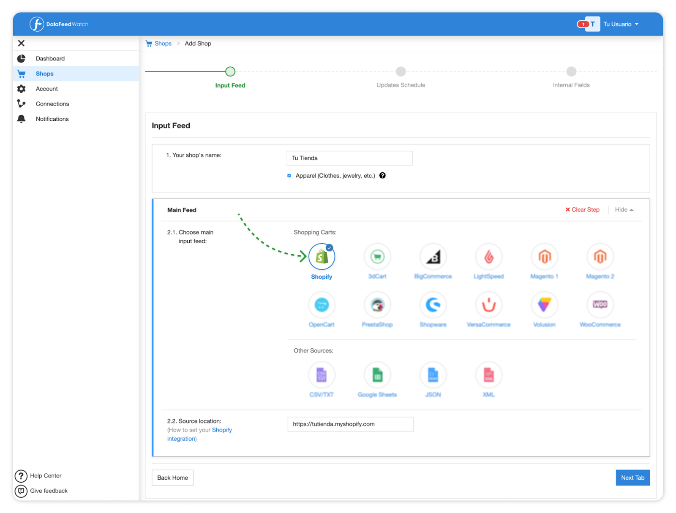Click the Main Feed heading
Screen dimensions: 676x513
[182, 210]
